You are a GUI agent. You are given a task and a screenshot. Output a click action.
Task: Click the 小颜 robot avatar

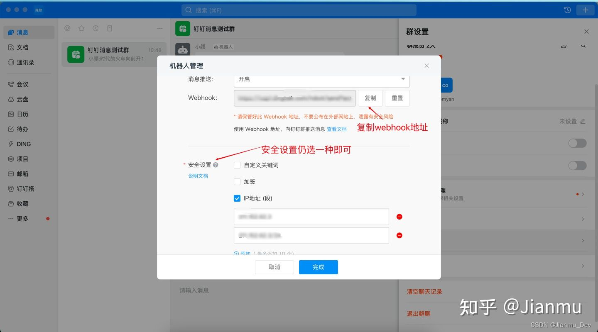pyautogui.click(x=183, y=50)
